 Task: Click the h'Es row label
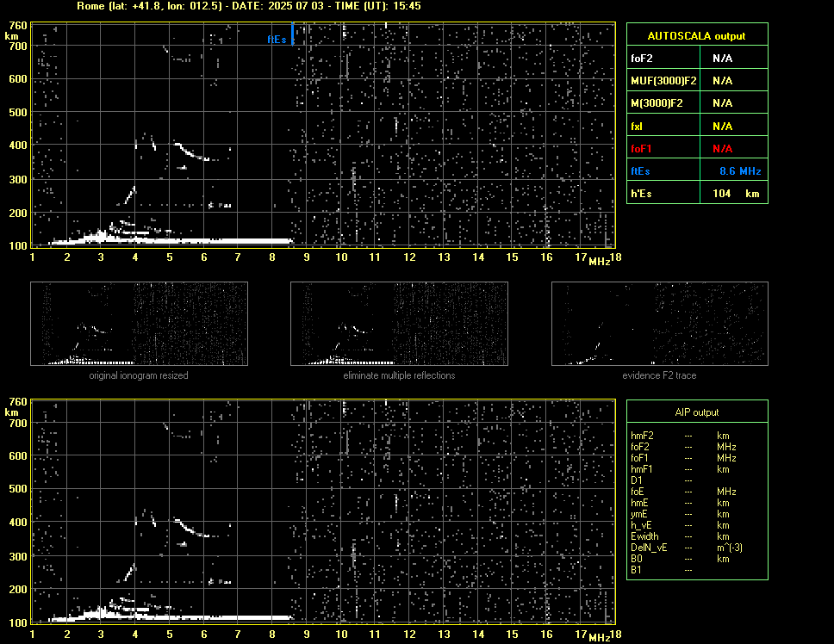641,194
